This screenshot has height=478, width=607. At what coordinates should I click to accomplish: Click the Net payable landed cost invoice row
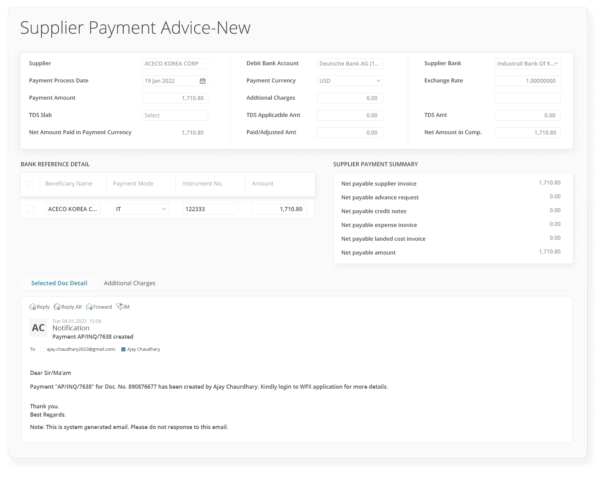[451, 239]
